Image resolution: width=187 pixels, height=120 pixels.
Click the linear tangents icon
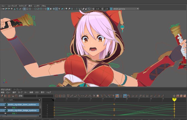click(79, 96)
